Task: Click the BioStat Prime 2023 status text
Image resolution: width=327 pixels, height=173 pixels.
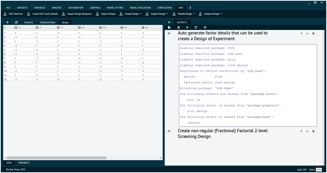Action: (16, 170)
